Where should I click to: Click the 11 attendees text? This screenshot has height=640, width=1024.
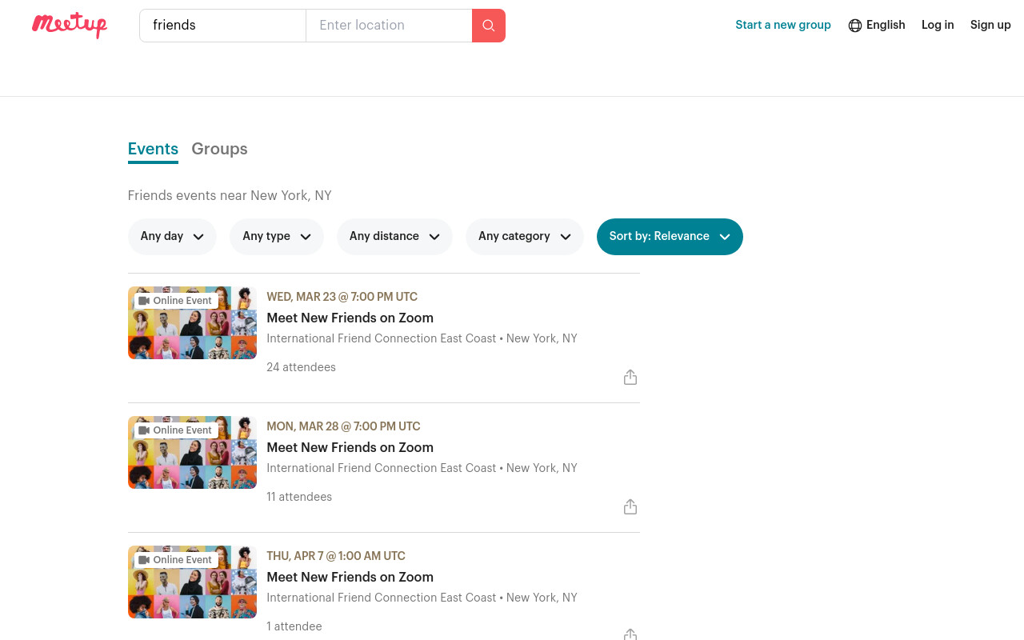click(299, 498)
